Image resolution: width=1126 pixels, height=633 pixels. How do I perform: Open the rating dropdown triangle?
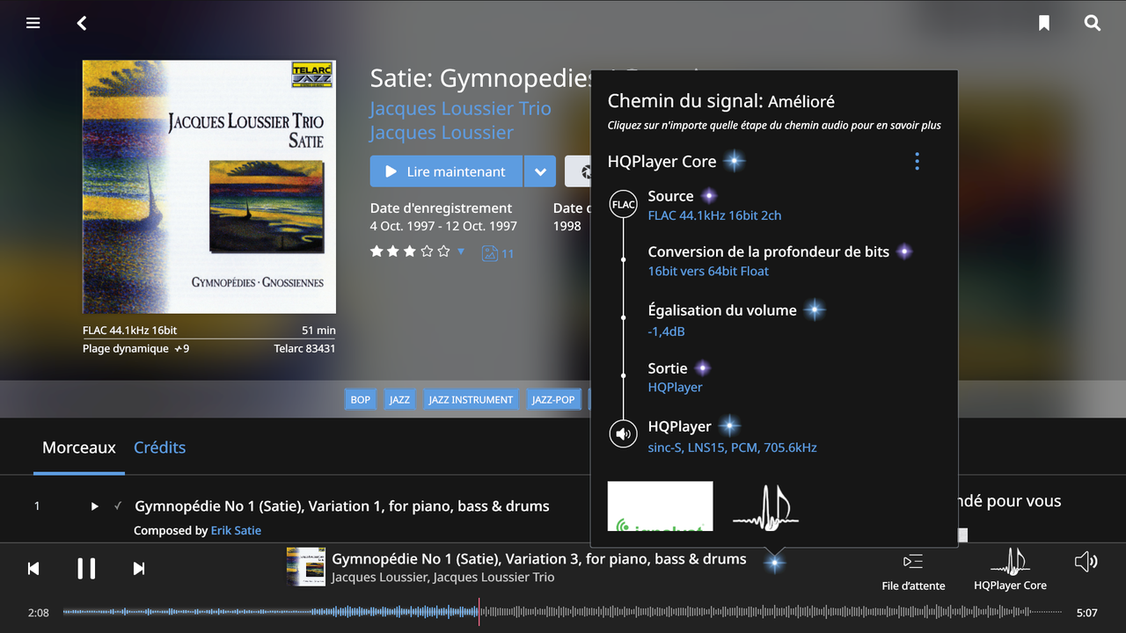[461, 251]
